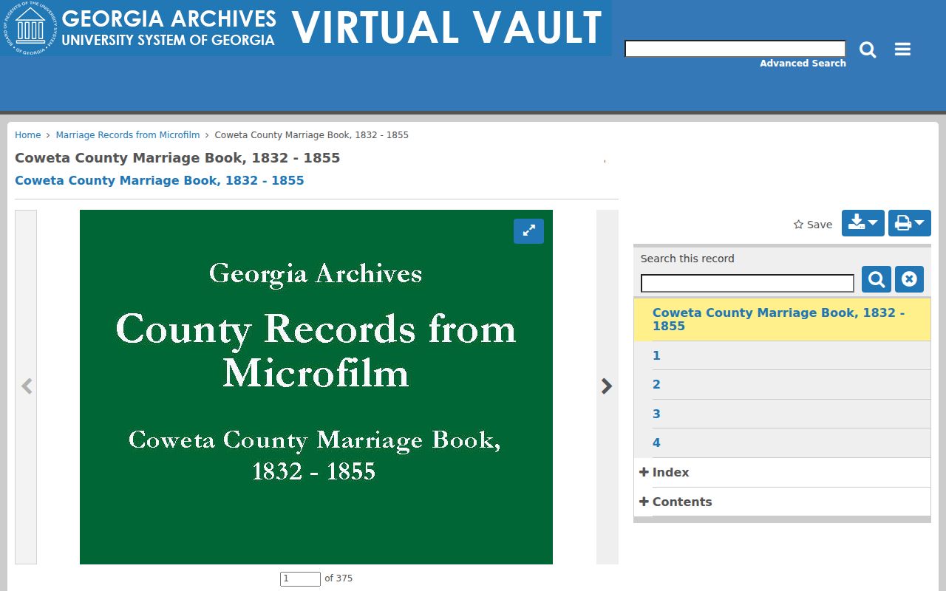The width and height of the screenshot is (946, 591).
Task: Click the Advanced Search link
Action: (x=803, y=64)
